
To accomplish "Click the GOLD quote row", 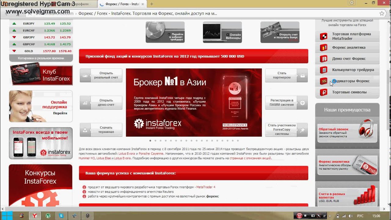I will tap(41, 51).
